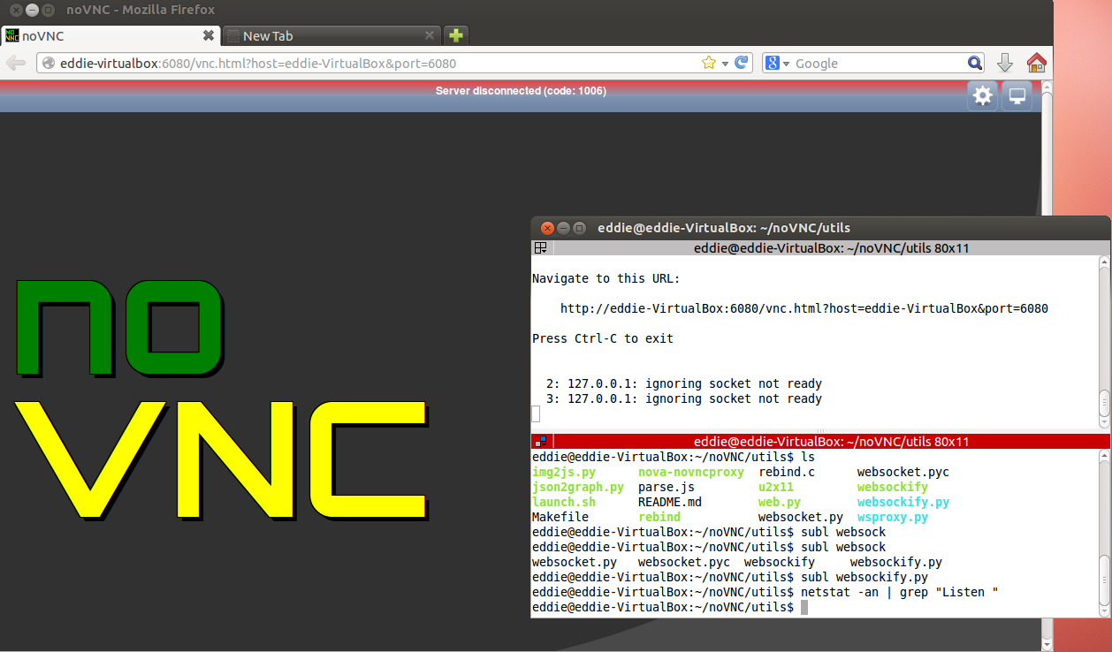Click the "ls" command line
Screen dimensions: 1112x652
click(674, 457)
